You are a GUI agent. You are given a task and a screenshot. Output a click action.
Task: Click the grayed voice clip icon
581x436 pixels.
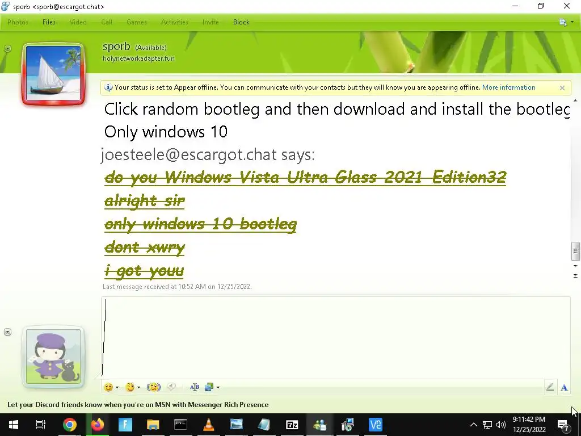(171, 387)
